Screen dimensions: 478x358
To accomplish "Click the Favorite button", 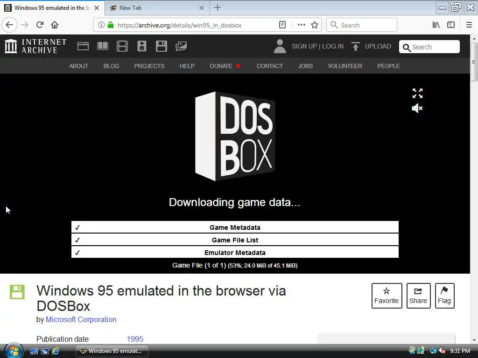I will tap(387, 296).
